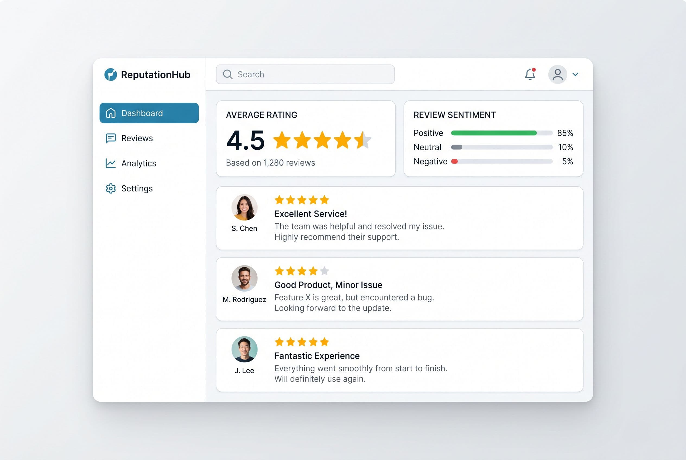Click the Positive sentiment progress bar
The width and height of the screenshot is (686, 460).
click(502, 133)
